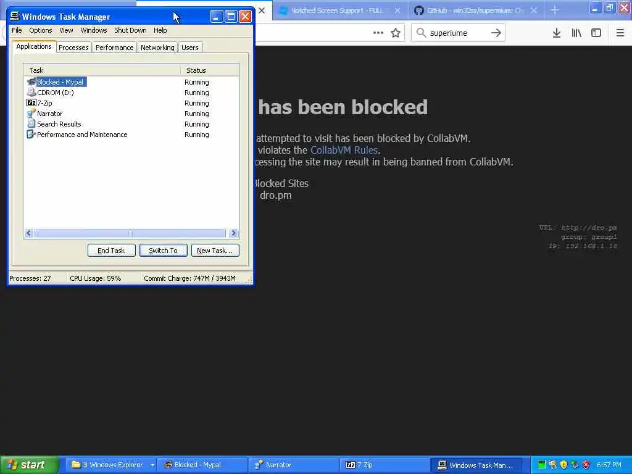Open a new browser tab
The image size is (632, 474).
[x=555, y=10]
